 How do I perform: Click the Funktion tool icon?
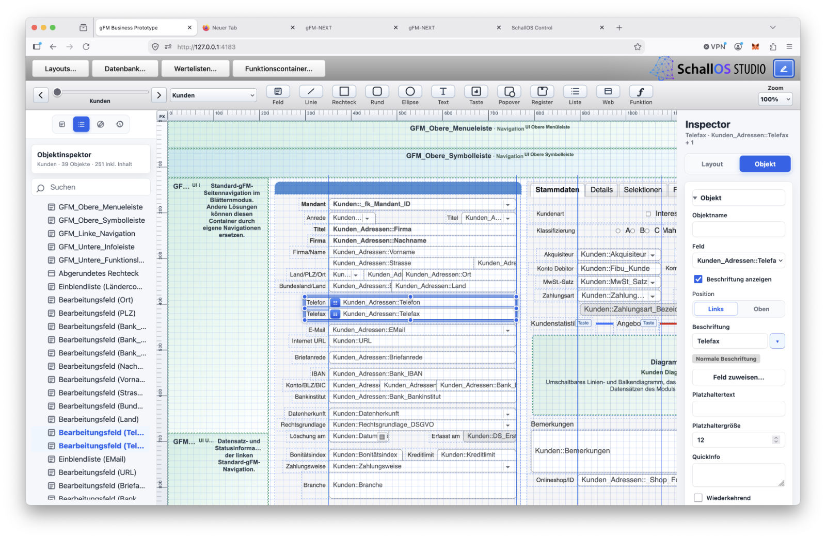641,91
